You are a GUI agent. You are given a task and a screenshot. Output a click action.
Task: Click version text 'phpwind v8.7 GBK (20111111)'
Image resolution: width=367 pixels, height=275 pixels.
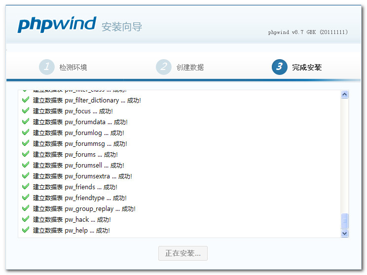click(x=308, y=32)
